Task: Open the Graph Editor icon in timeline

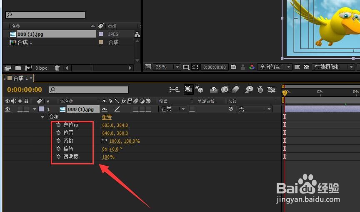Action: (271, 89)
